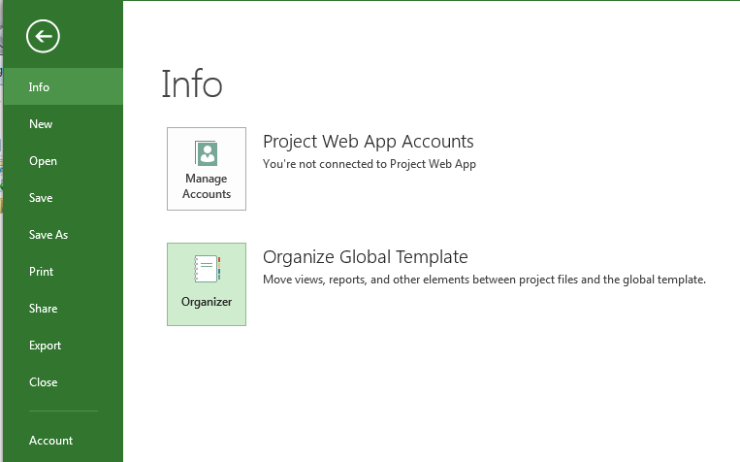Click the notebook icon in the Organizer button

tap(207, 269)
